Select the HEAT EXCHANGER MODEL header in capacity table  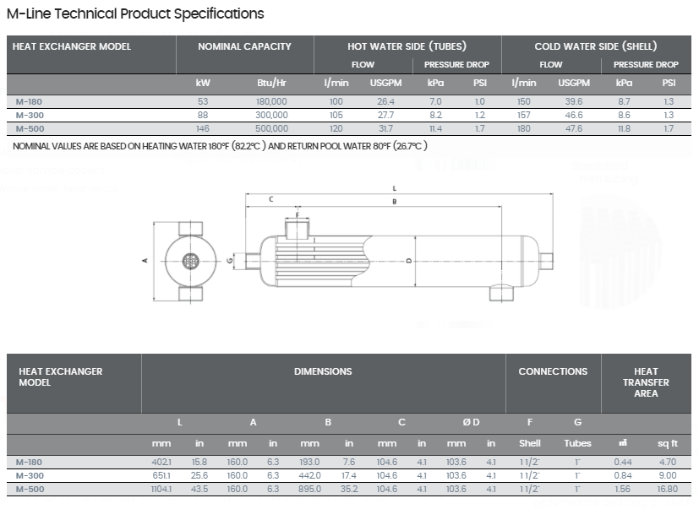pos(72,46)
